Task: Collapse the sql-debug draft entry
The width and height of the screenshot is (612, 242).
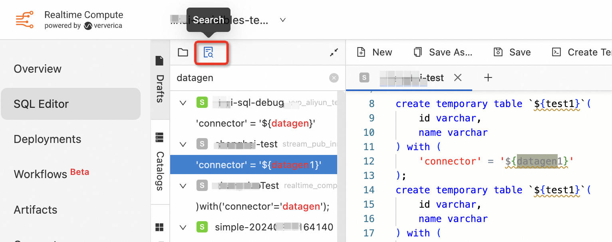Action: [x=183, y=103]
